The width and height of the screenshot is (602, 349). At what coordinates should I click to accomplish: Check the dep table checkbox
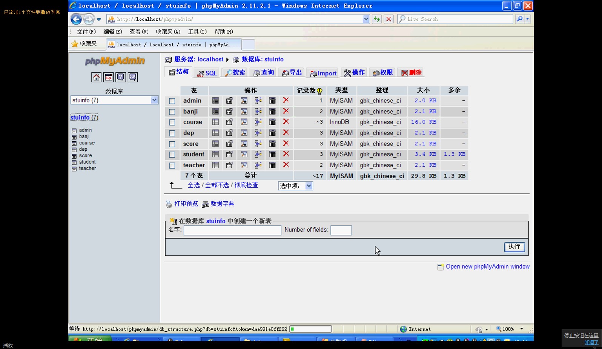pyautogui.click(x=172, y=133)
